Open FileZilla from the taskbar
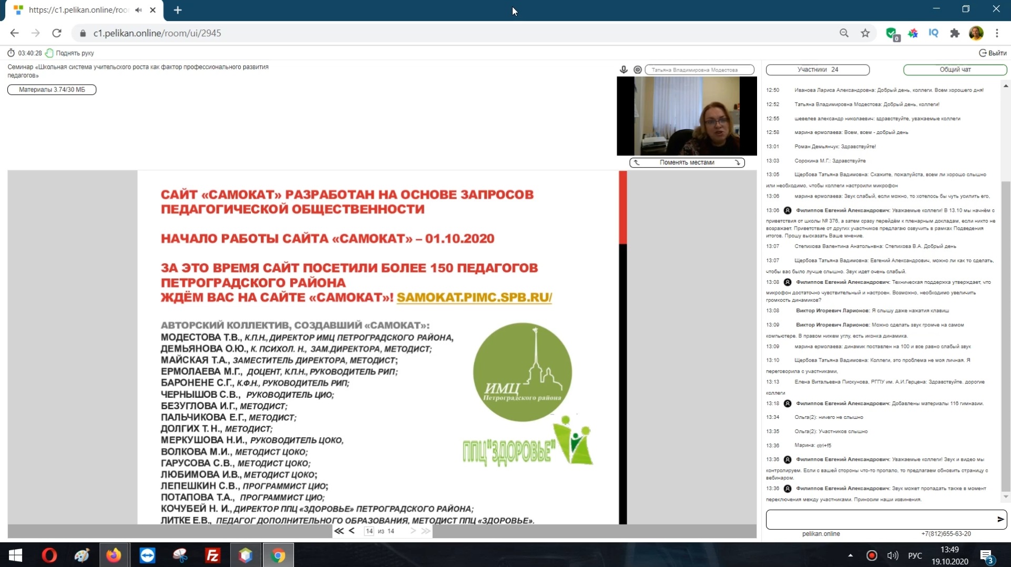The height and width of the screenshot is (567, 1011). (x=212, y=555)
